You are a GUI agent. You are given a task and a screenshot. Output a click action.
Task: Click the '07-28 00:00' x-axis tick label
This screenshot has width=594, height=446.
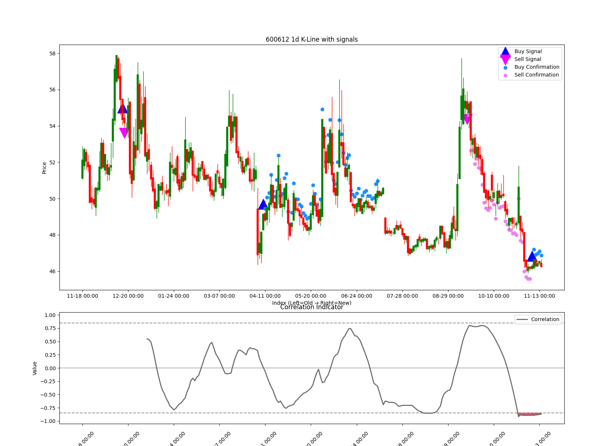point(402,296)
